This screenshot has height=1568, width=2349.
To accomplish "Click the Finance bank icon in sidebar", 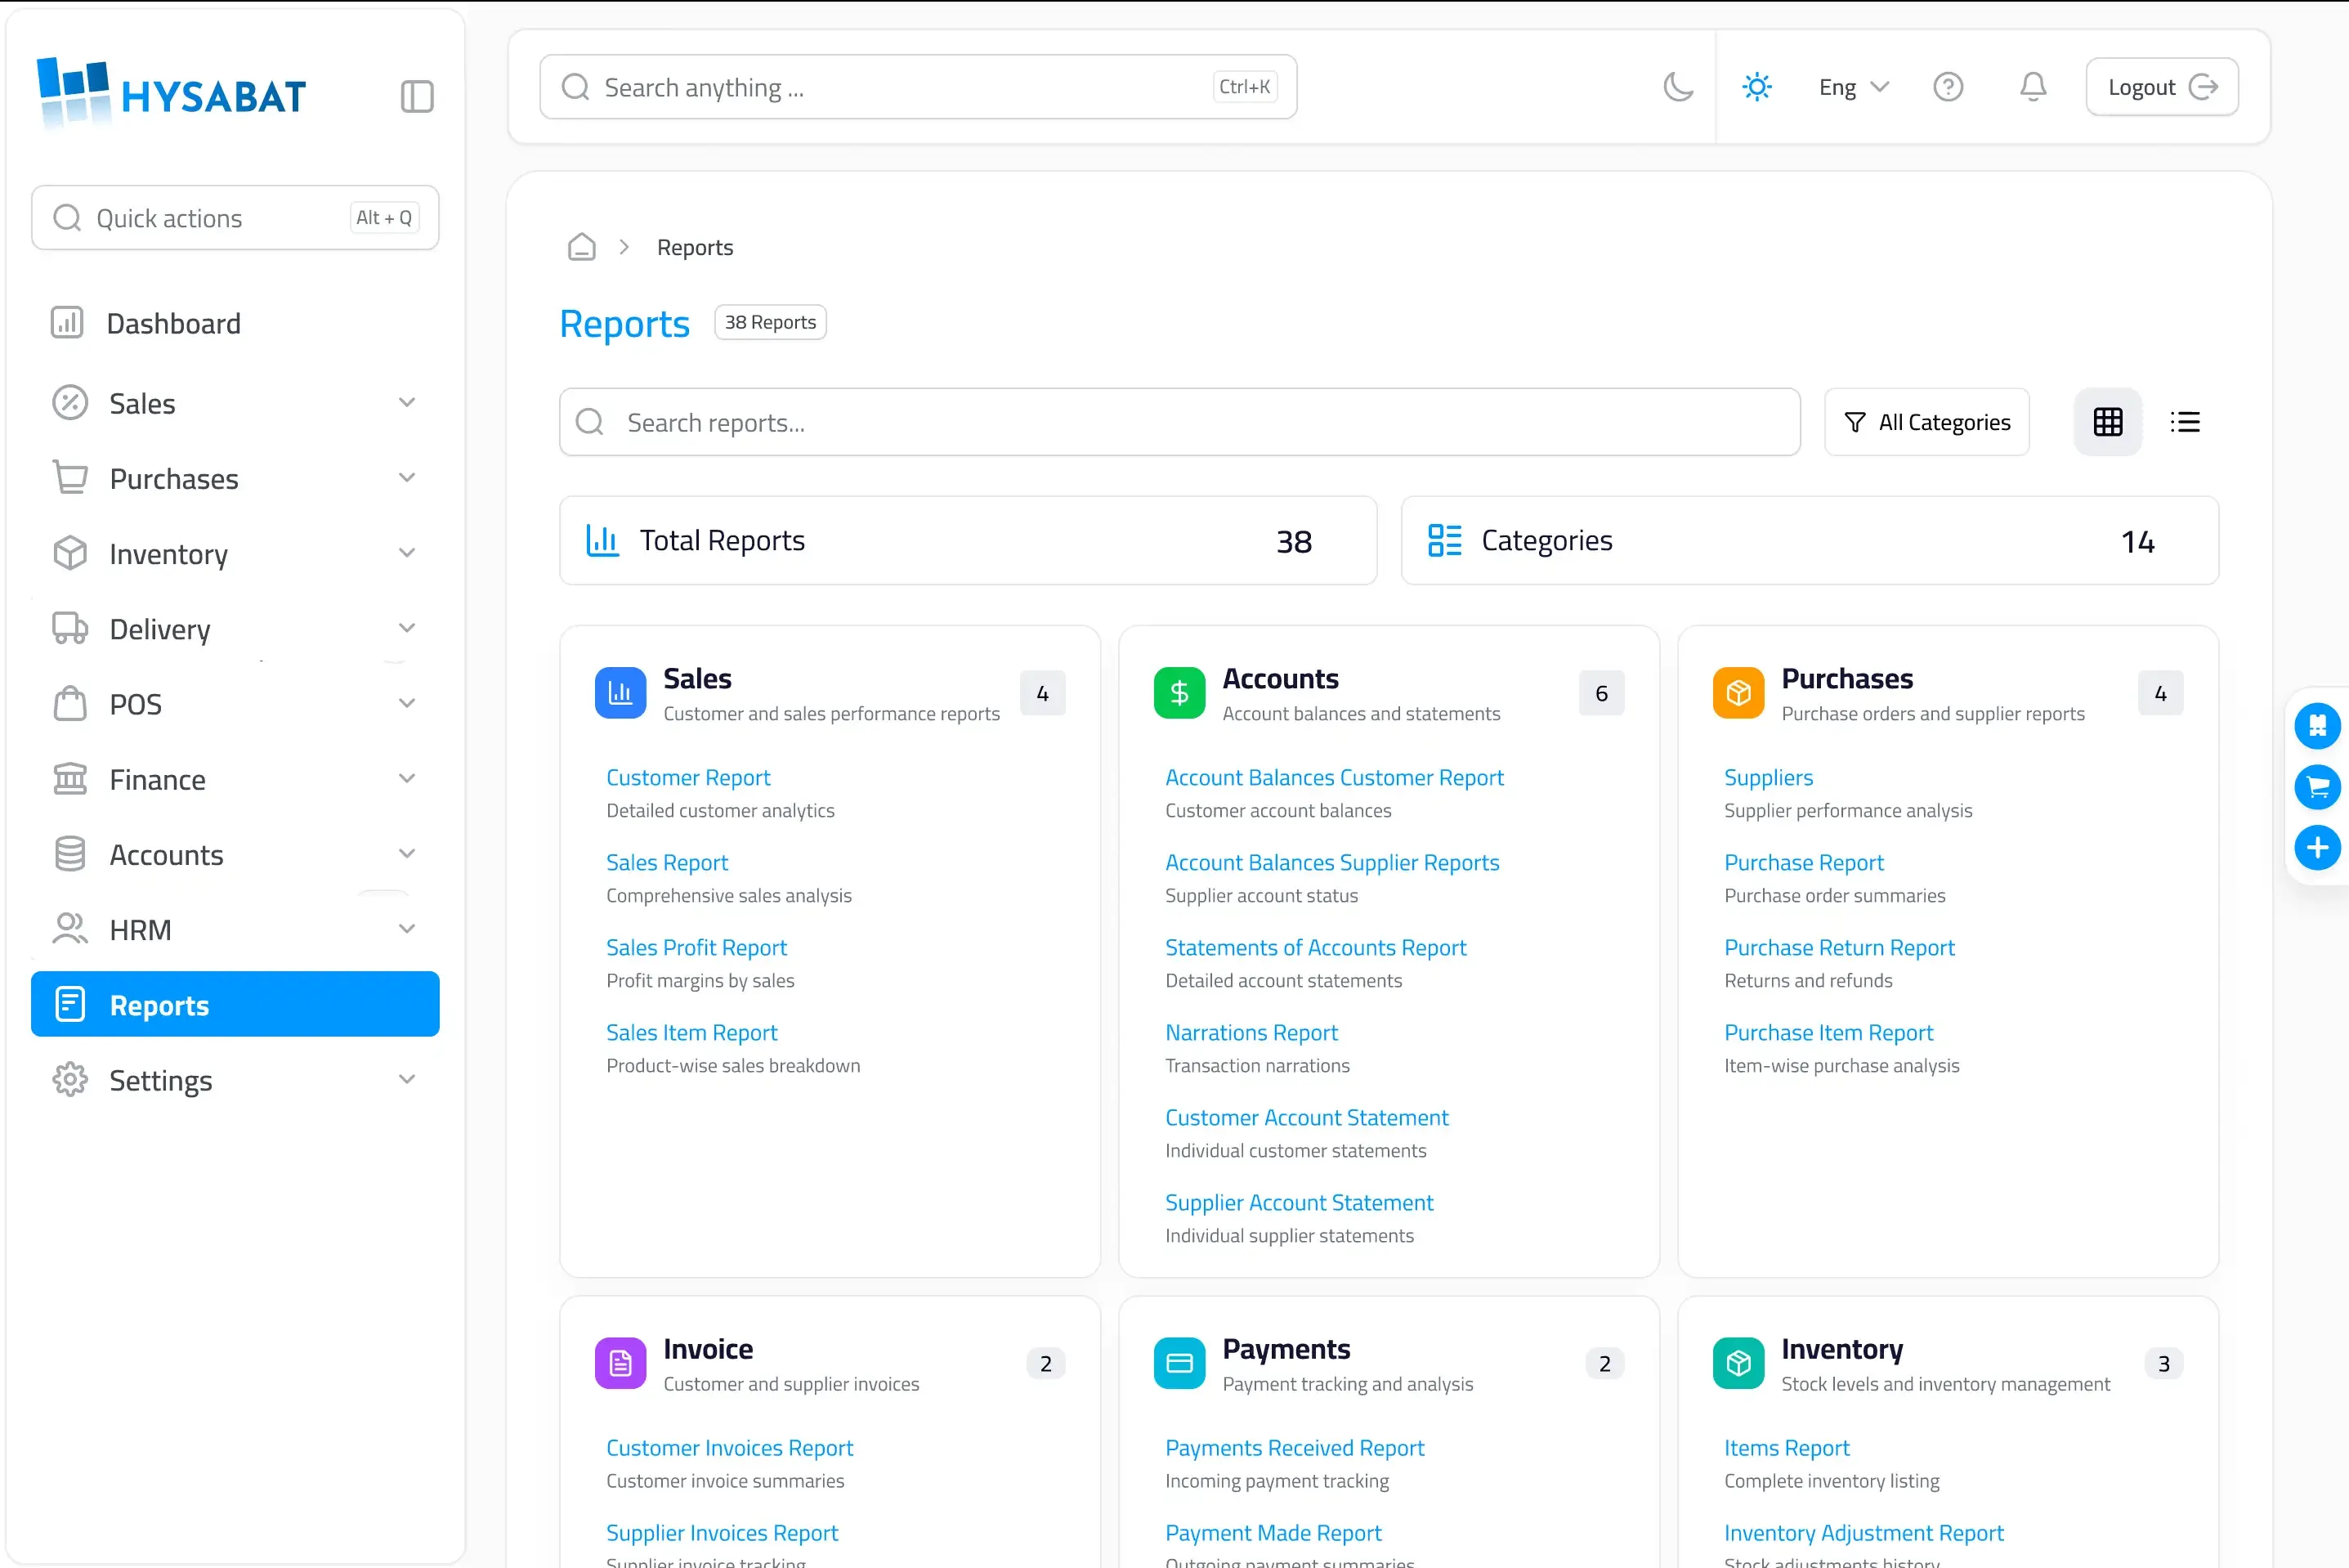I will [x=70, y=778].
